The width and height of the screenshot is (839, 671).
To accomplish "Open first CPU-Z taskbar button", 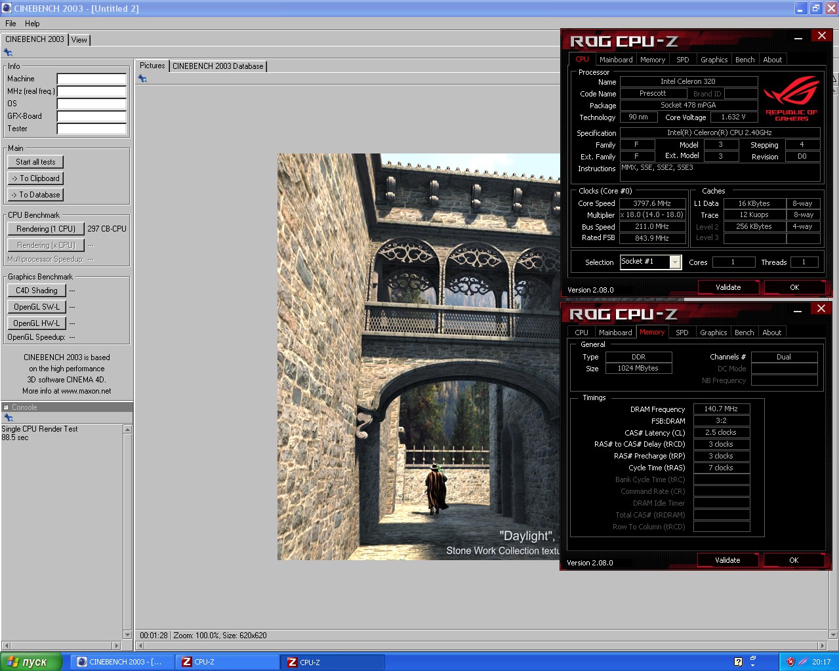I will (228, 662).
